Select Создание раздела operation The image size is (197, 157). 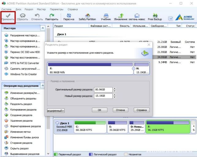[x=18, y=115]
